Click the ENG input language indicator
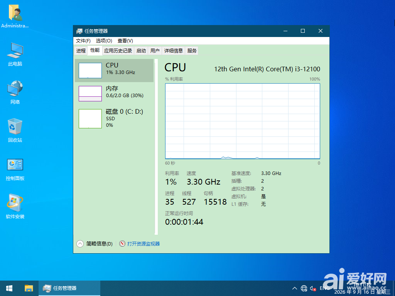The width and height of the screenshot is (395, 296). 324,288
